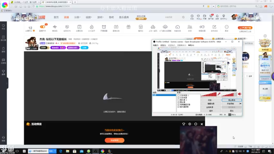274x154 pixels.
Task: Open the 火力全开 flame icon
Action: coord(91,27)
